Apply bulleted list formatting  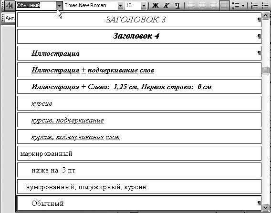265,6
